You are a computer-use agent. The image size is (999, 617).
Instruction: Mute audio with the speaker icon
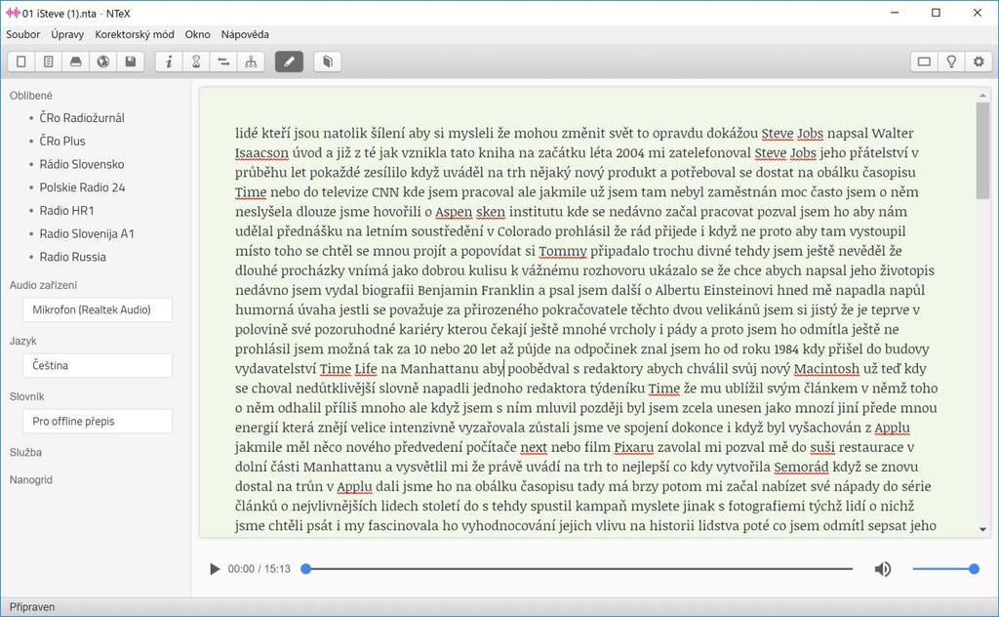coord(882,568)
